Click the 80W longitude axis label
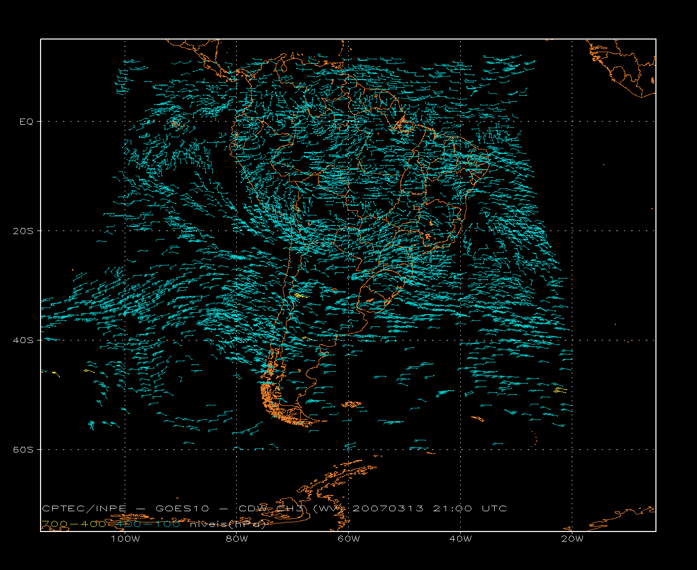697x570 pixels. coord(237,539)
